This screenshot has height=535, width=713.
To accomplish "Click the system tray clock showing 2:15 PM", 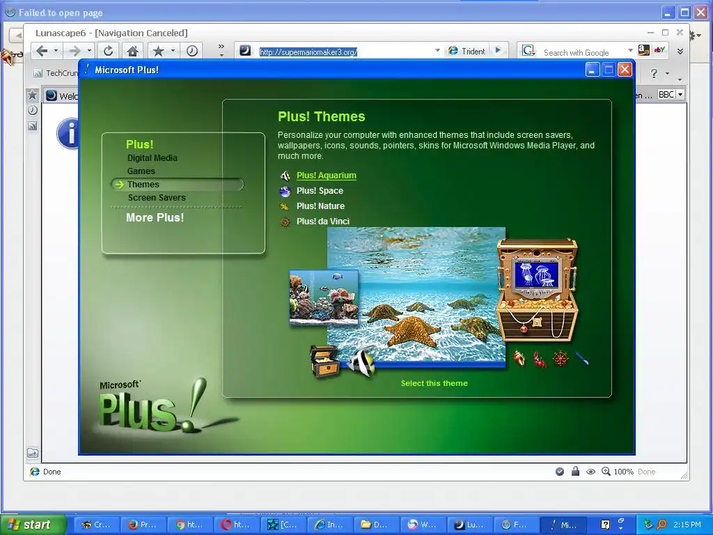I will 687,525.
